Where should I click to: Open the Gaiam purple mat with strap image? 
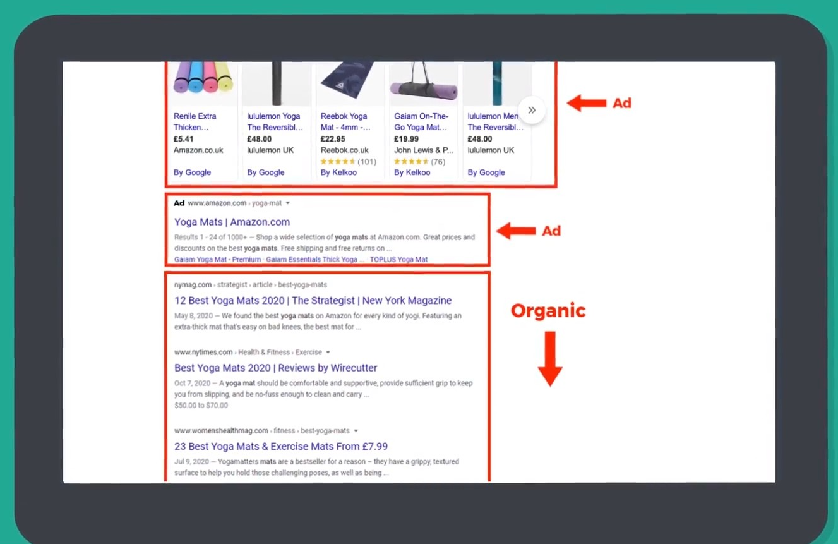tap(424, 83)
